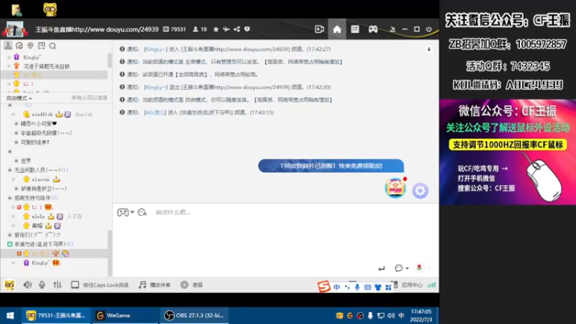Expand the 爱你们 channel

click(x=10, y=235)
